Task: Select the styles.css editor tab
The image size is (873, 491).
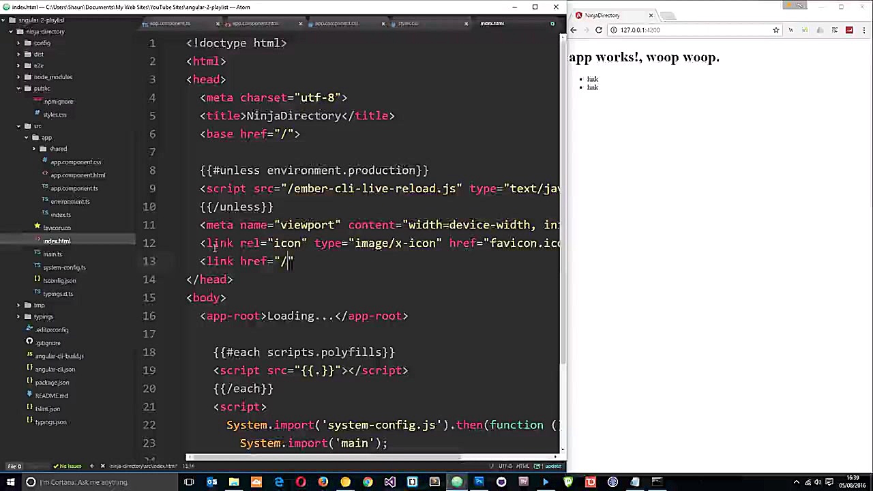Action: pos(408,23)
